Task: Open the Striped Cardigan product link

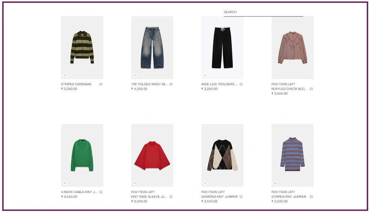Action: point(76,84)
